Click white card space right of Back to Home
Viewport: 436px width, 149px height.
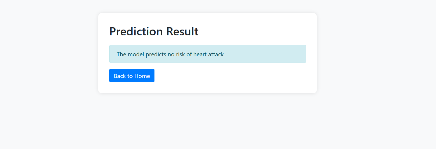pyautogui.click(x=233, y=76)
